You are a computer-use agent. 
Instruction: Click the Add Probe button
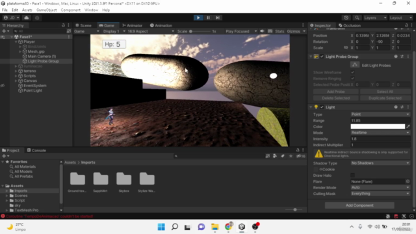pyautogui.click(x=335, y=92)
